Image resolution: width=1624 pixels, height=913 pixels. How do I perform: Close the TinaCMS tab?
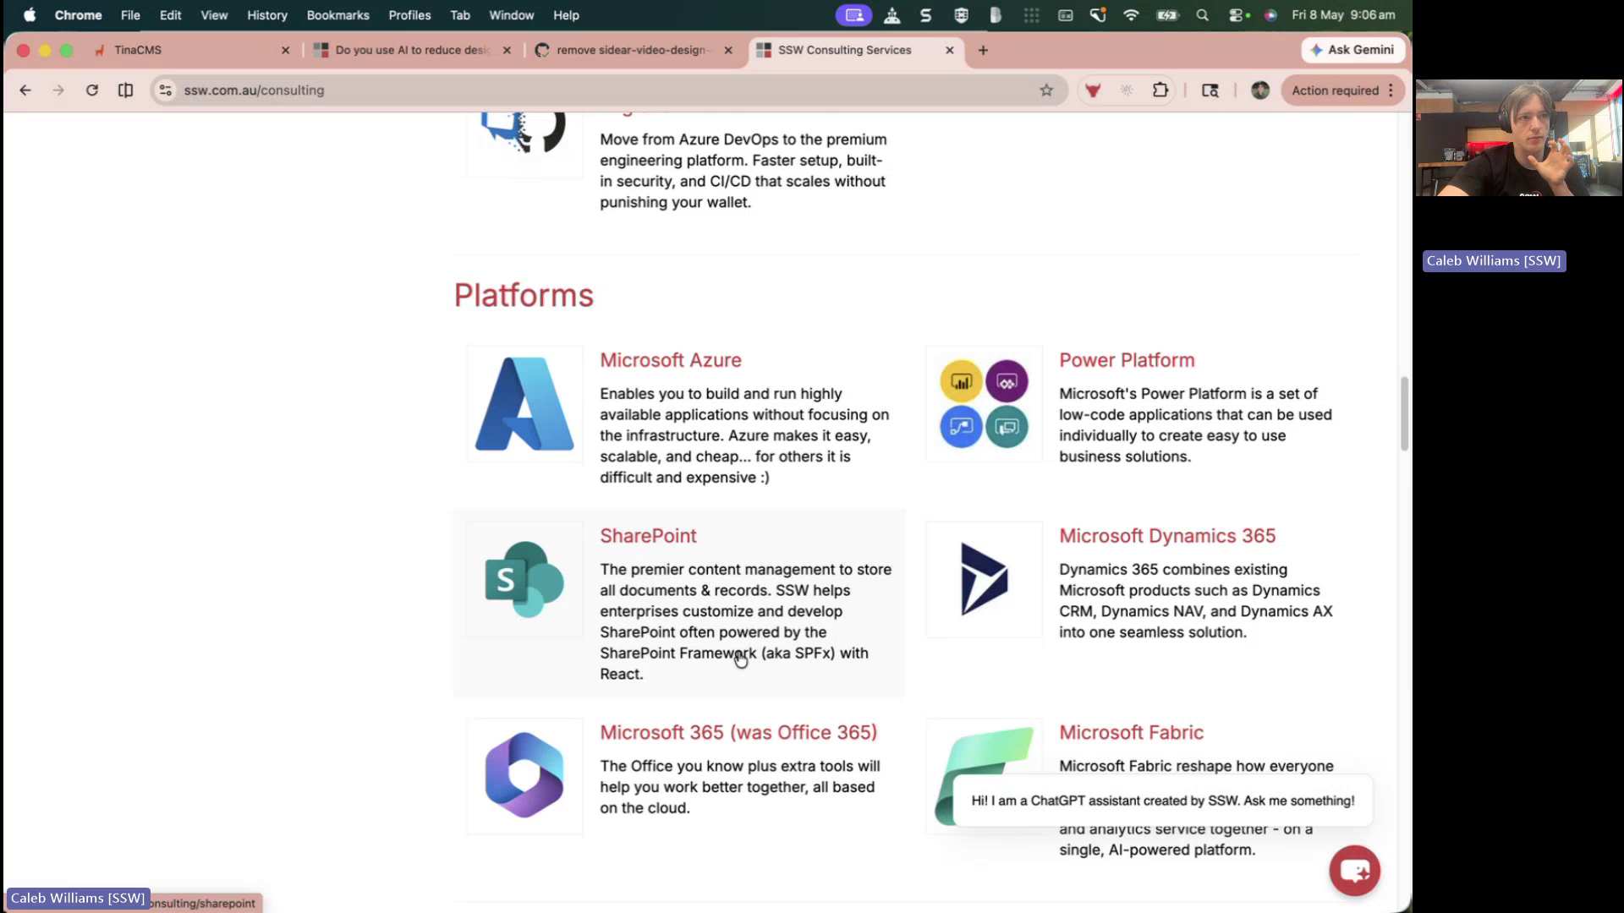(285, 50)
